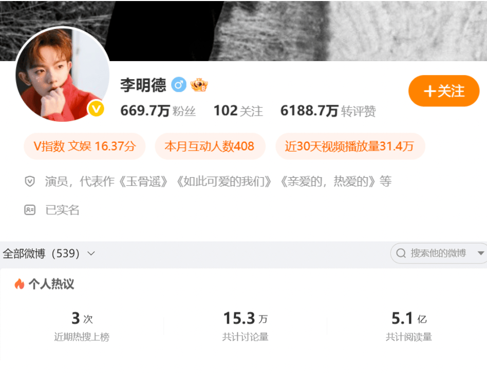Click the 近30天视频播放量31.4万 tag
The height and width of the screenshot is (377, 487).
350,146
